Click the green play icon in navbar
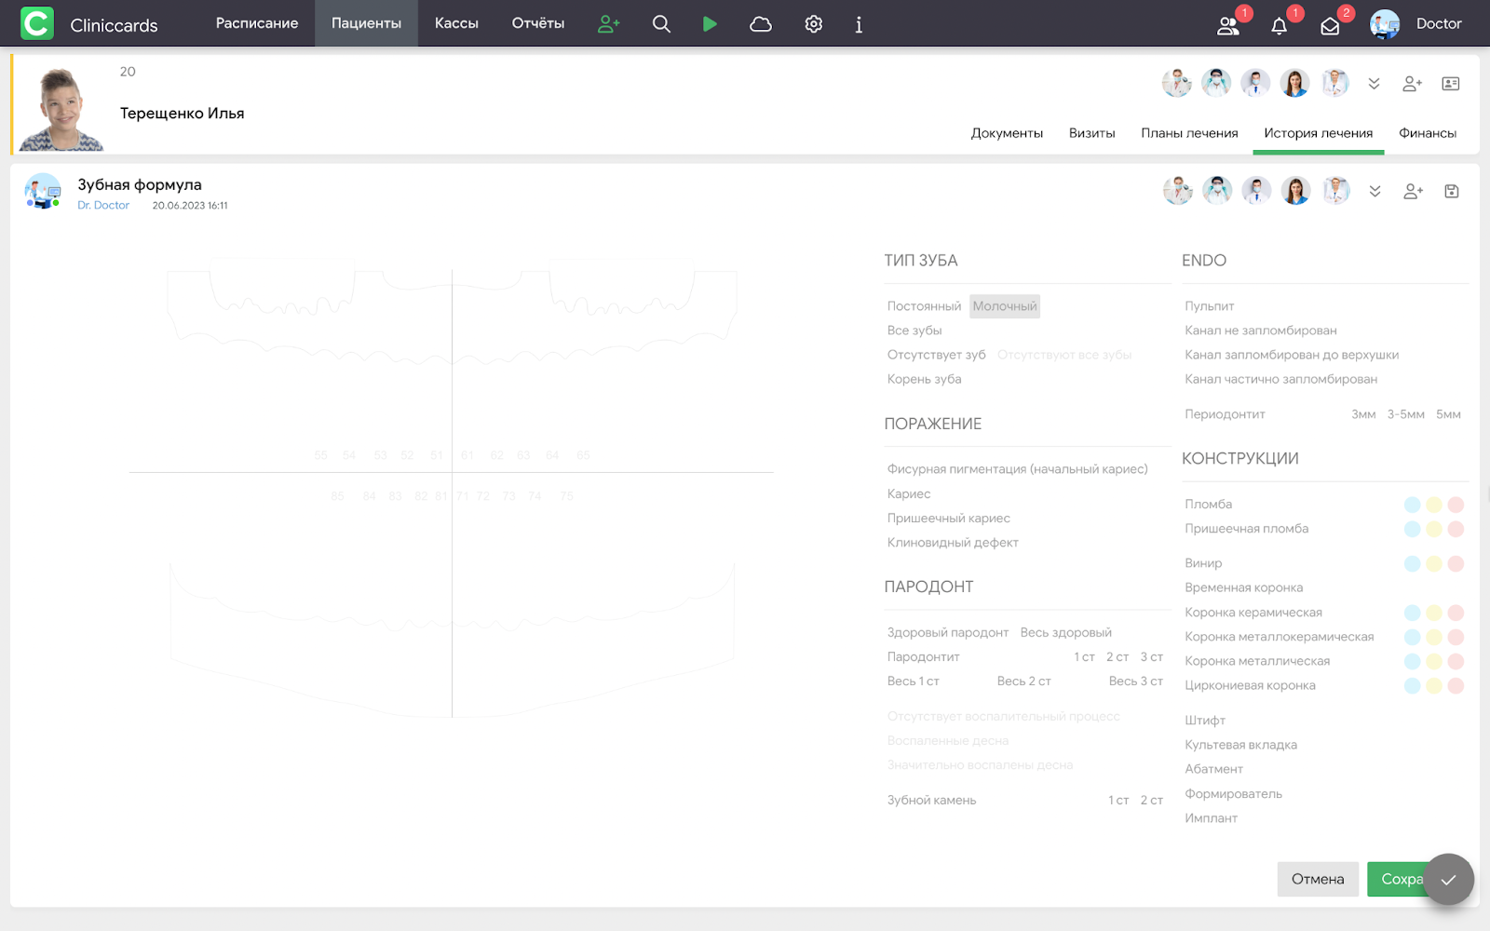 coord(710,24)
